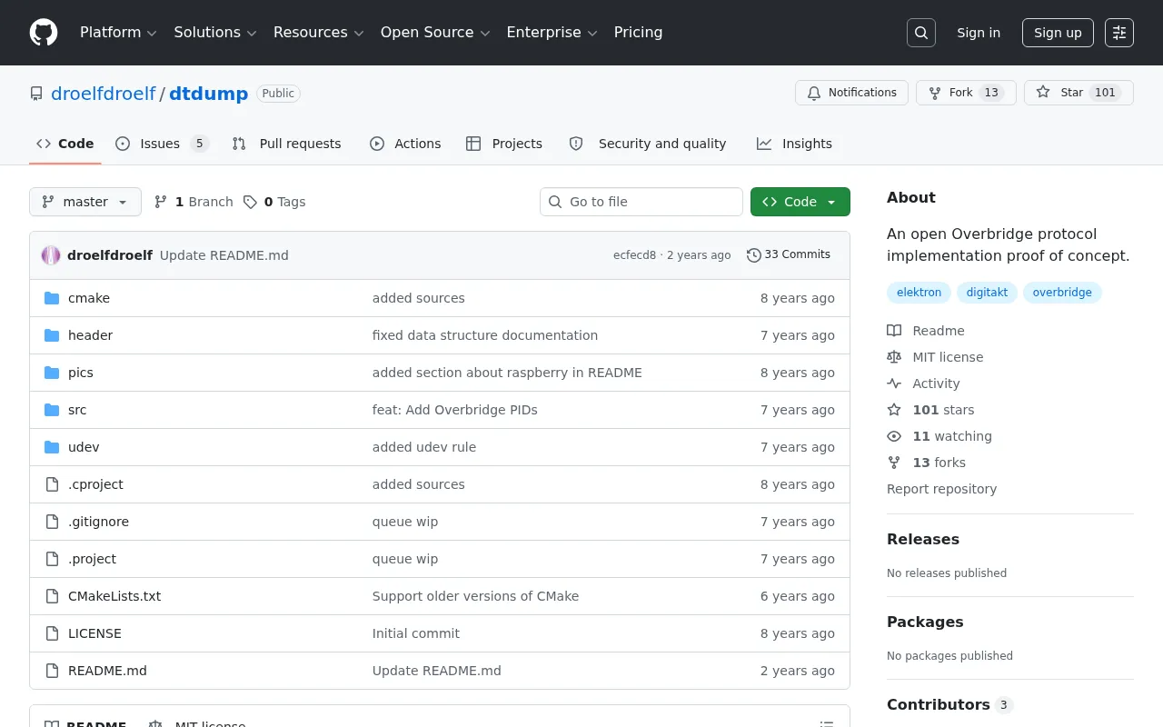Screen dimensions: 1163x727
Task: Select the Code tab
Action: pos(65,144)
